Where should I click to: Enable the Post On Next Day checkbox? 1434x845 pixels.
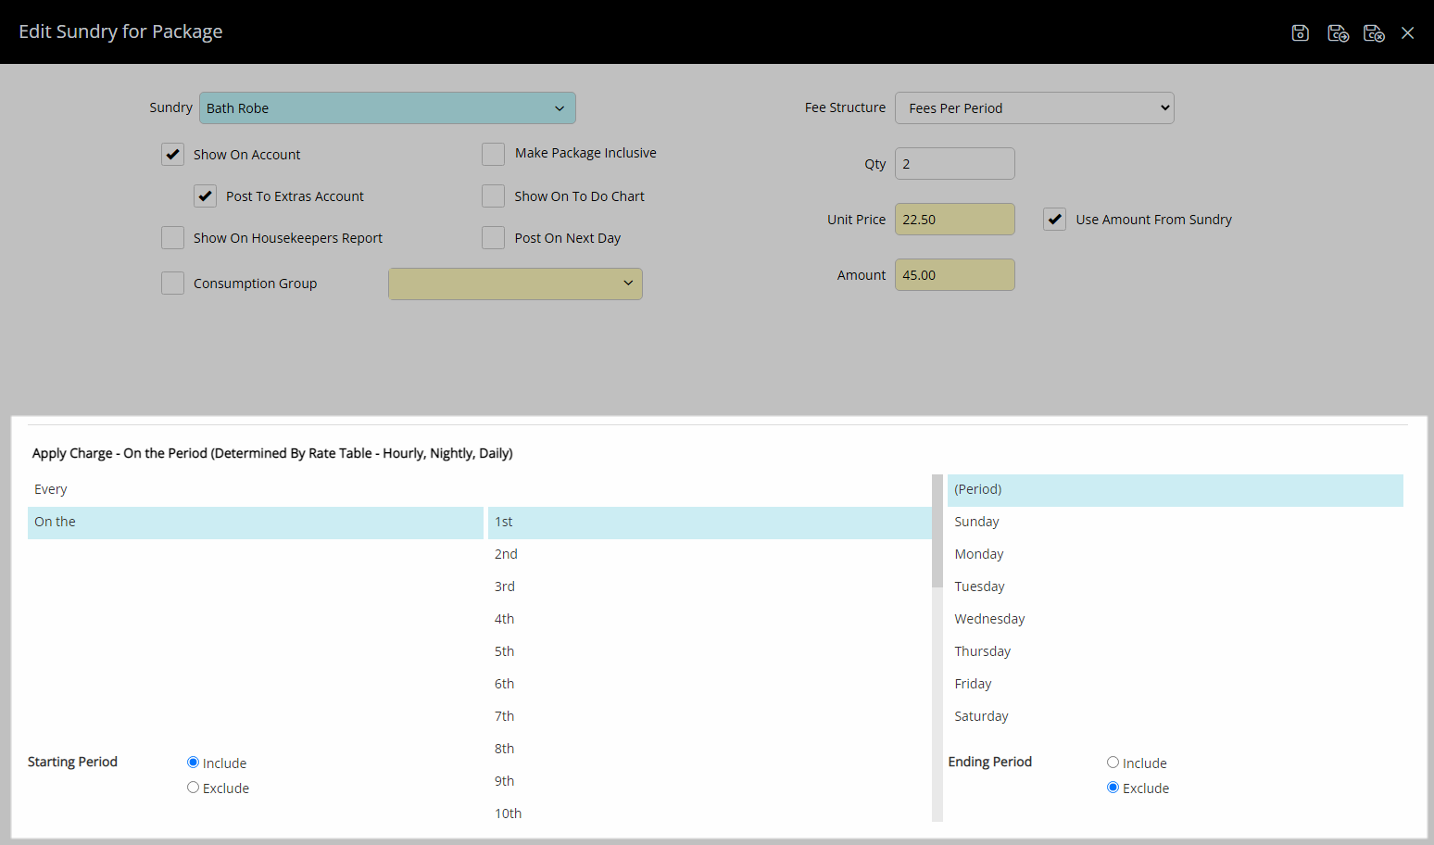(494, 238)
